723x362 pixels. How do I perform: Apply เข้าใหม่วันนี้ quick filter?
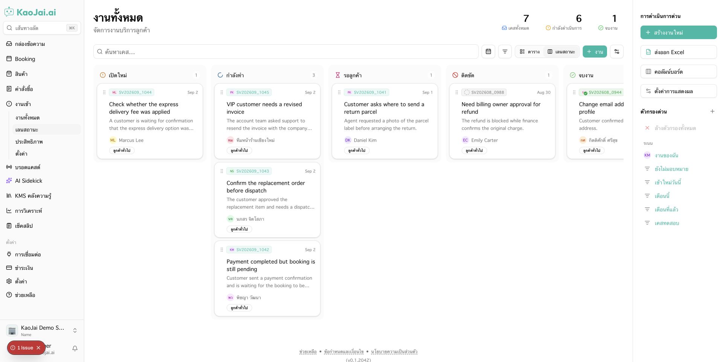[x=668, y=182]
